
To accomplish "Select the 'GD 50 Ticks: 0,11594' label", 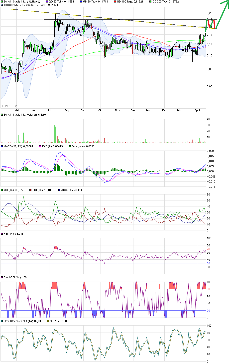I will click(61, 1).
